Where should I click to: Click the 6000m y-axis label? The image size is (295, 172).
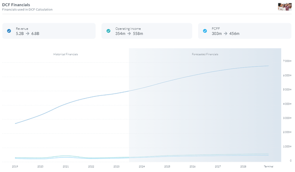click(287, 75)
